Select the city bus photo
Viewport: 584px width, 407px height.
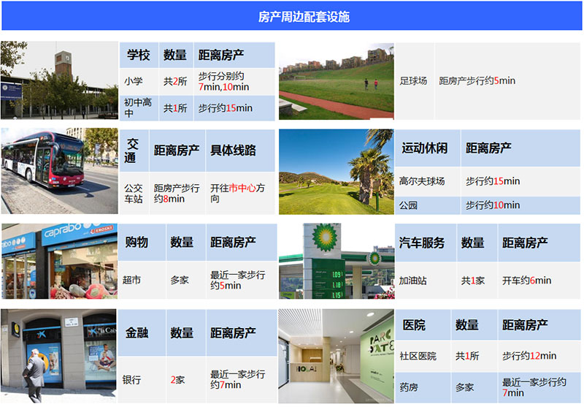click(59, 172)
